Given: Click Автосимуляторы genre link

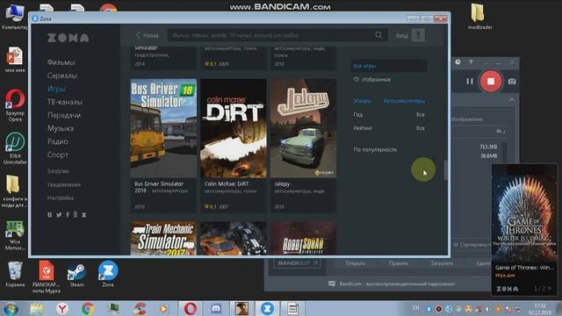Looking at the screenshot, I should [404, 101].
